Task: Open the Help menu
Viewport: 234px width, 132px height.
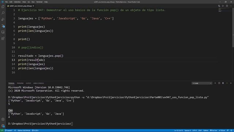Action: (46, 2)
